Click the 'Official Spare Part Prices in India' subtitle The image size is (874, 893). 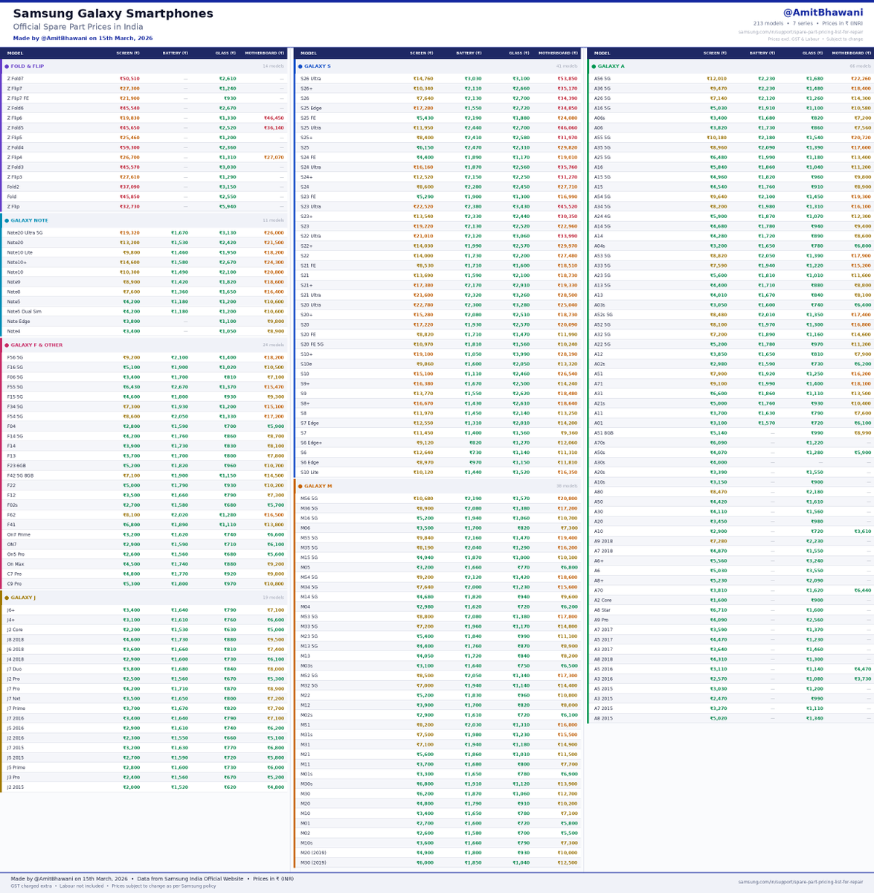click(x=78, y=27)
